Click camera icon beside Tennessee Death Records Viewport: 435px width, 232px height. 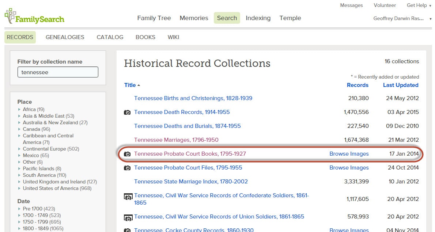tap(127, 112)
